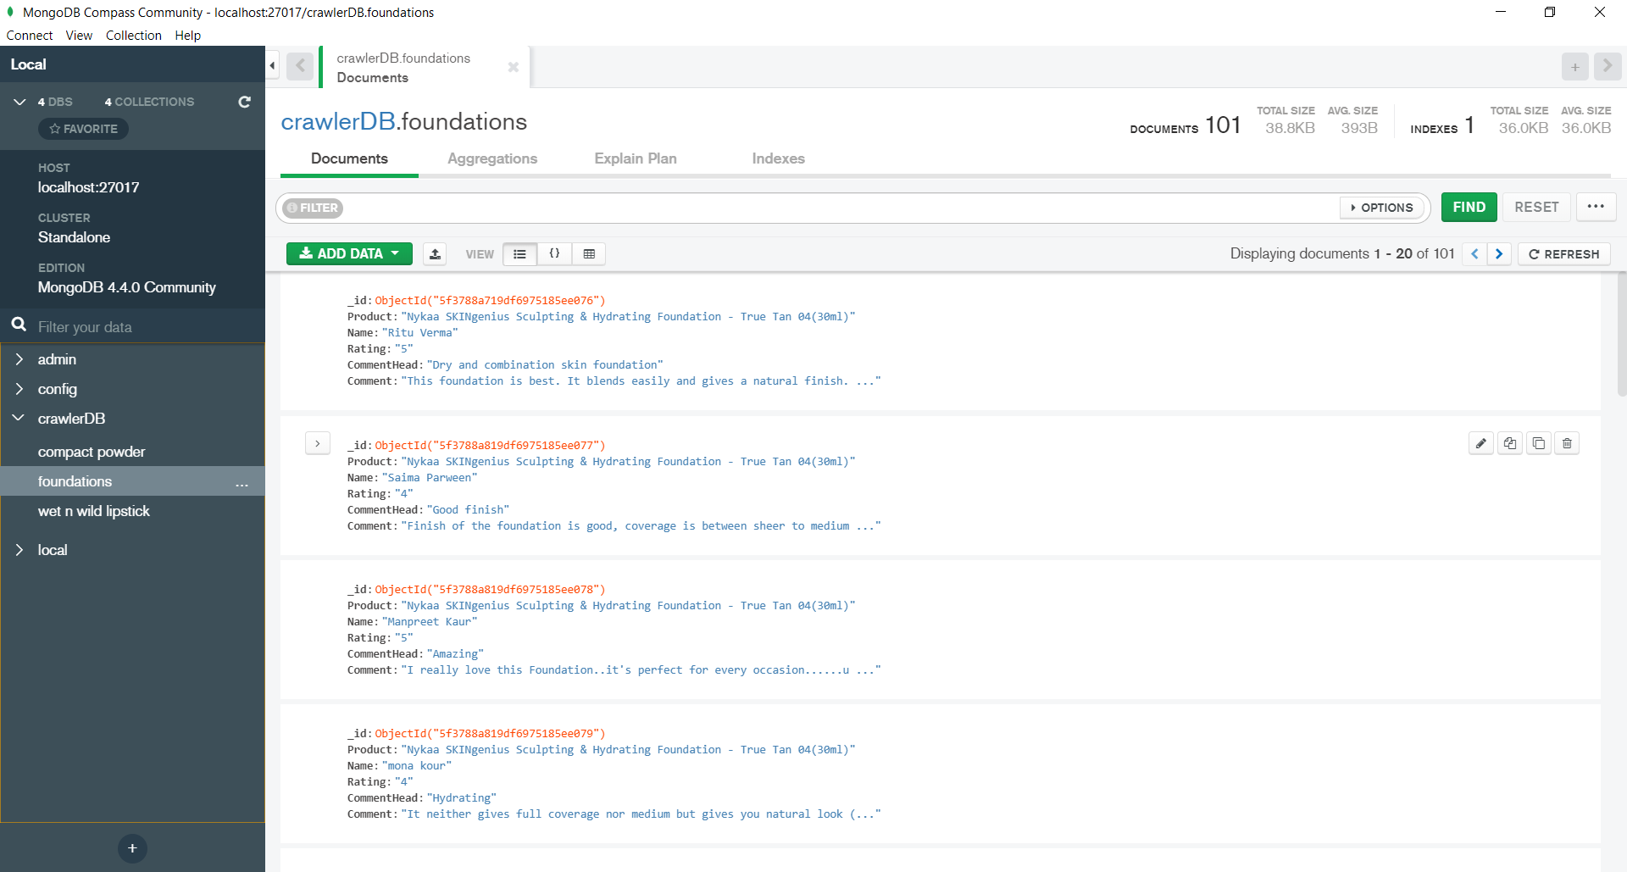The width and height of the screenshot is (1627, 872).
Task: Collapse the 4 DBS overview chevron
Action: (x=19, y=102)
